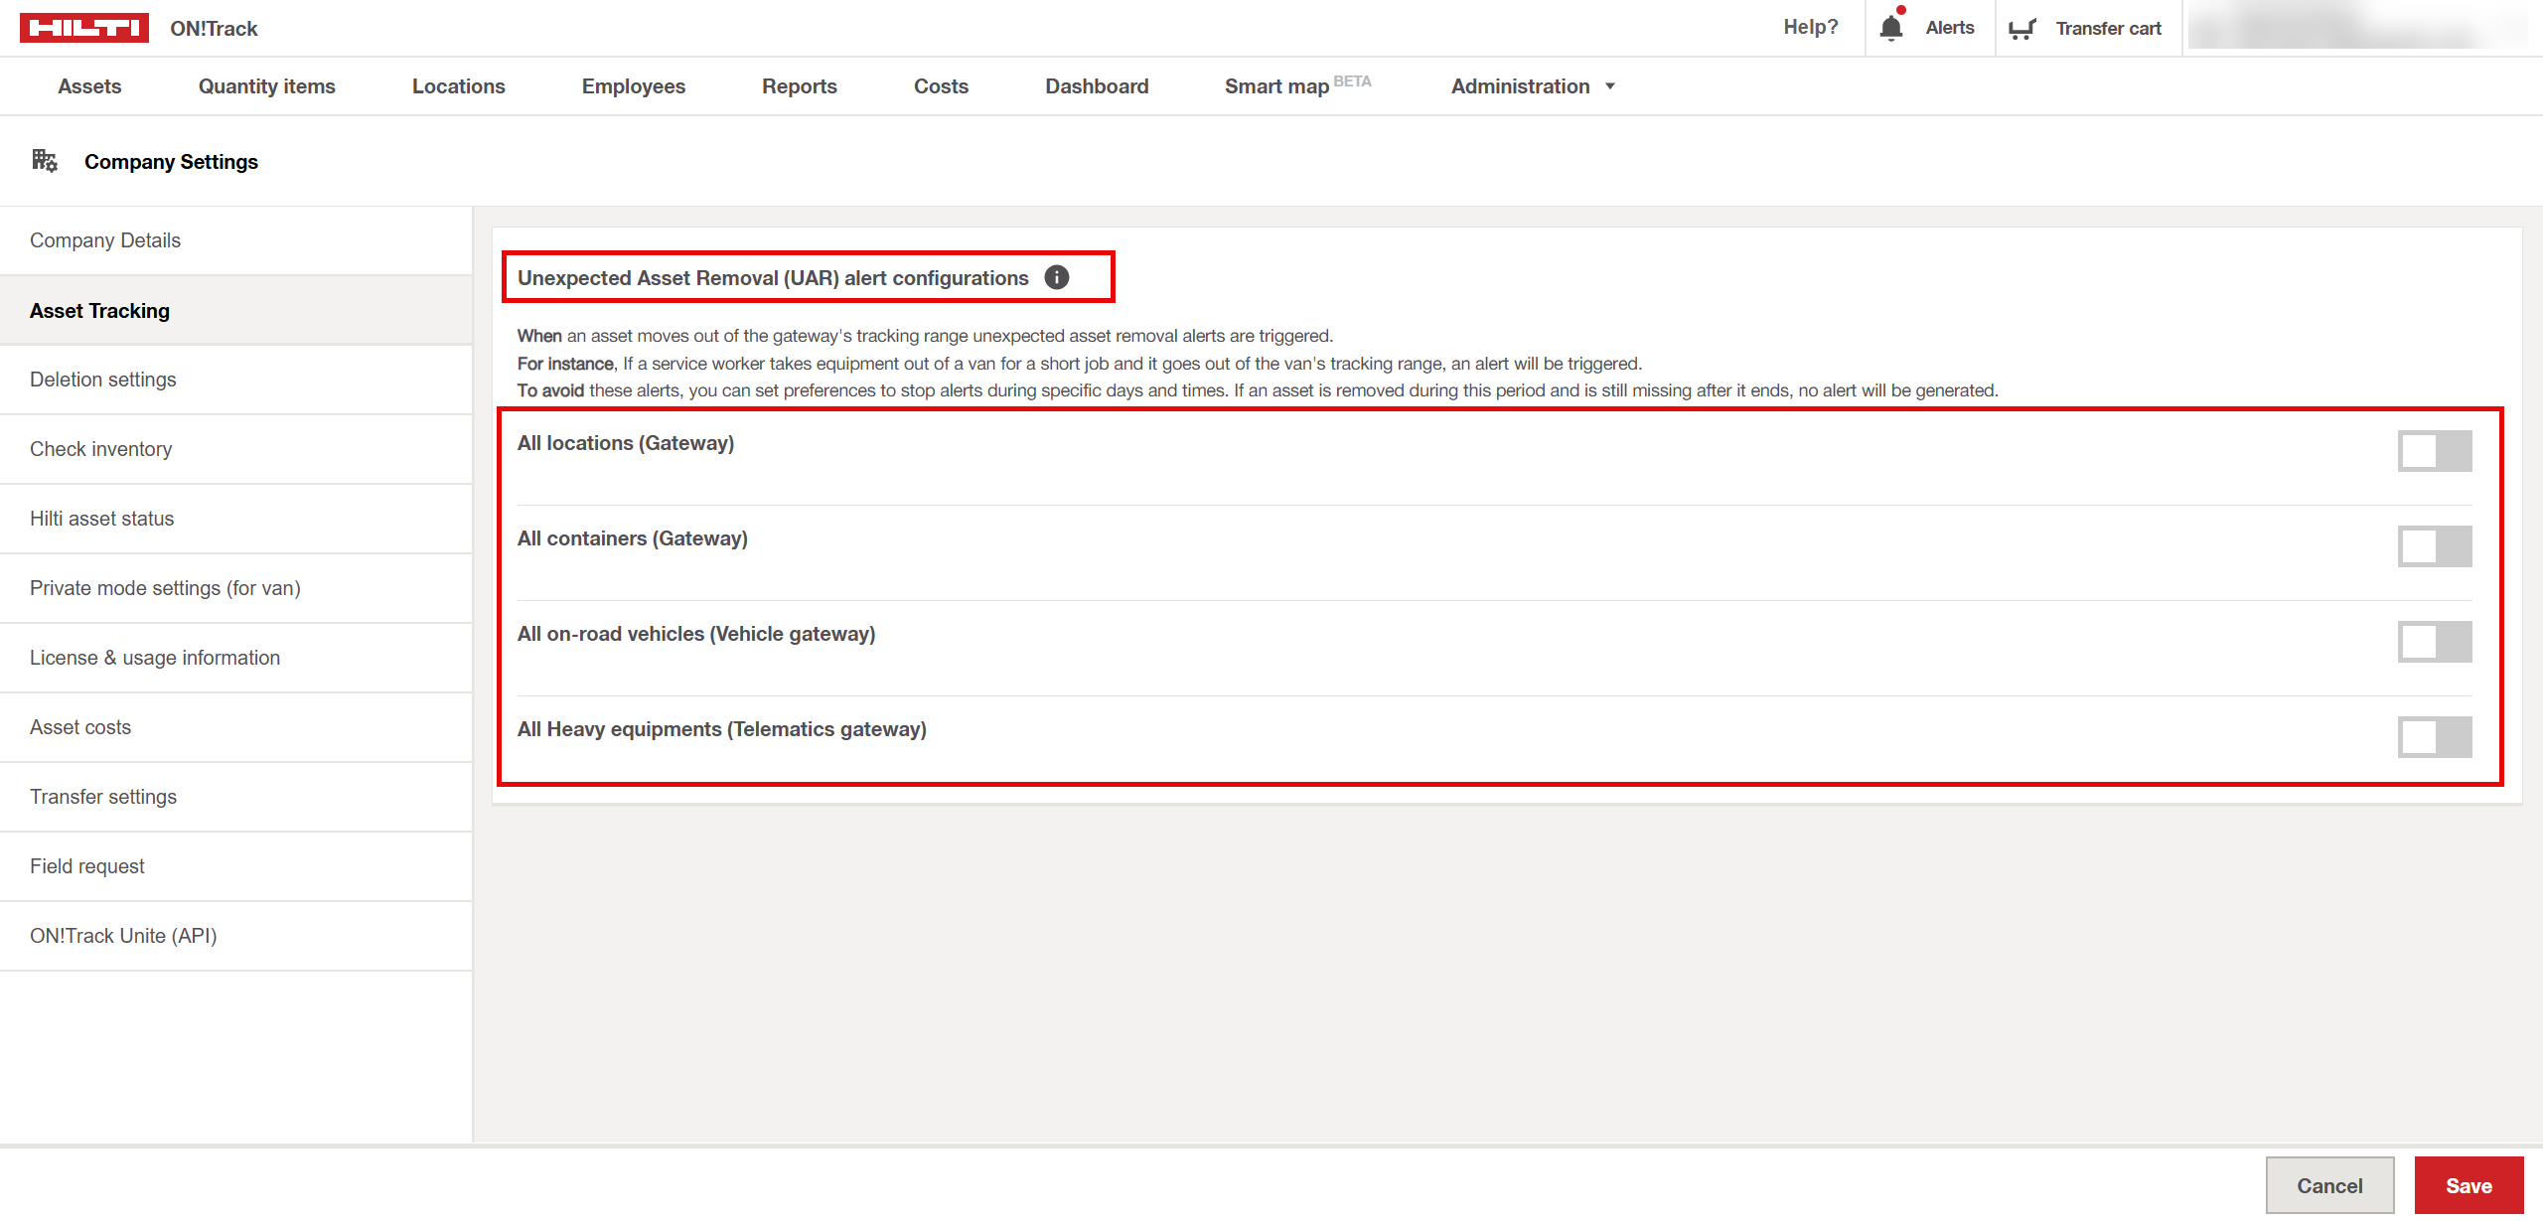This screenshot has width=2543, height=1221.
Task: Expand the Administration dropdown arrow
Action: pyautogui.click(x=1610, y=86)
